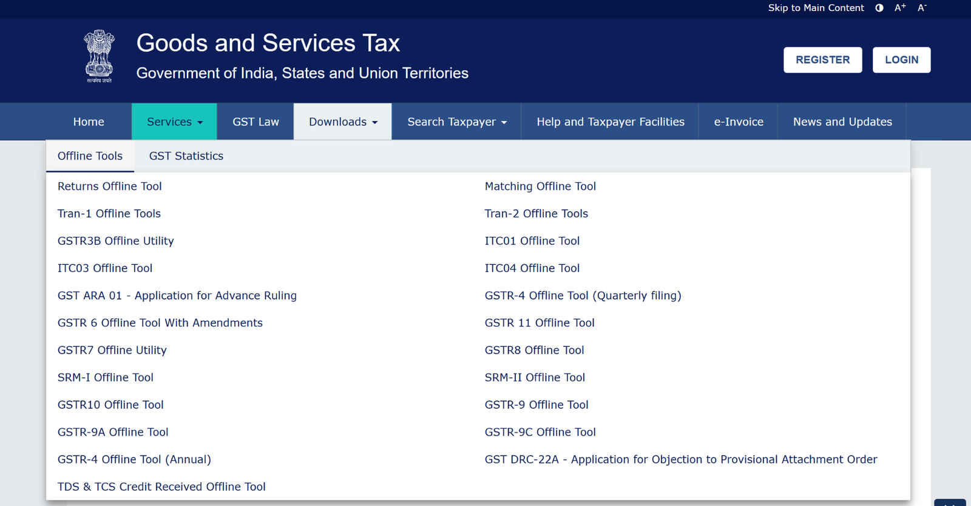971x506 pixels.
Task: Open GSTR-9C Offline Tool
Action: [540, 432]
